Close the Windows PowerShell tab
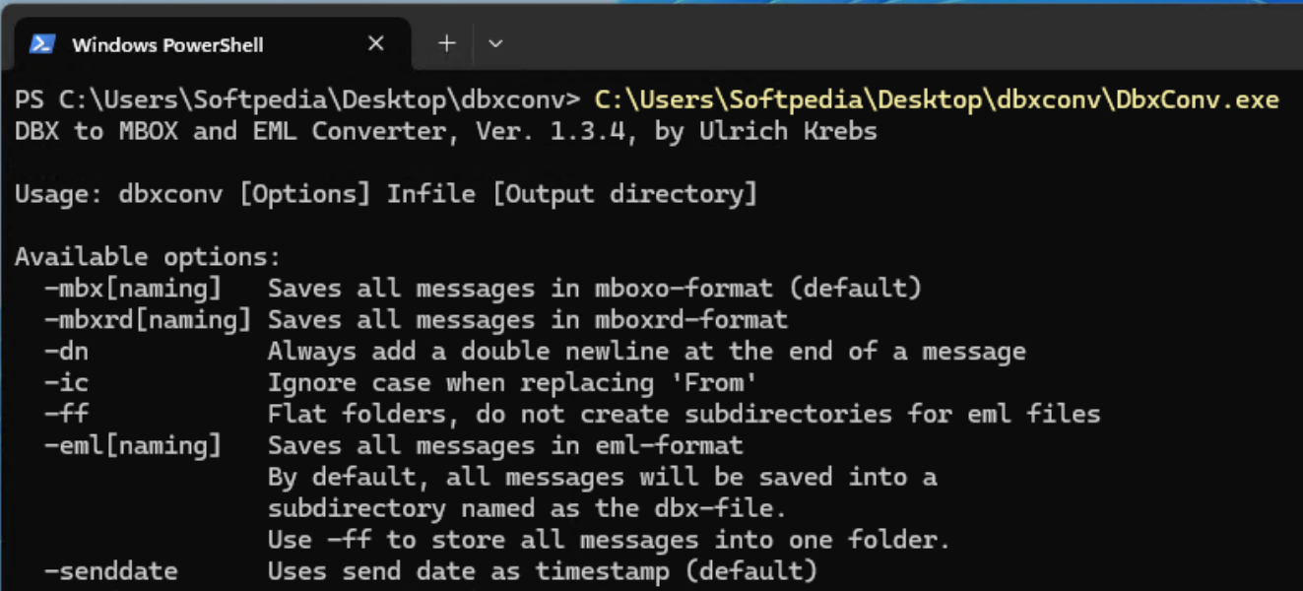 click(375, 43)
